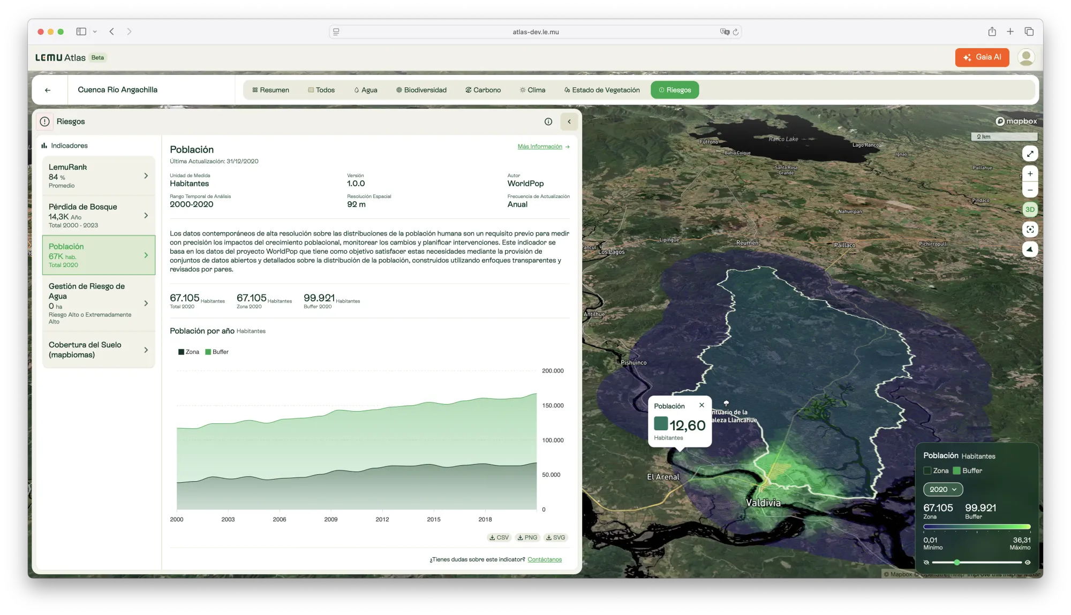Collapse the Riesgos panel with the chevron
This screenshot has width=1071, height=615.
coord(569,122)
